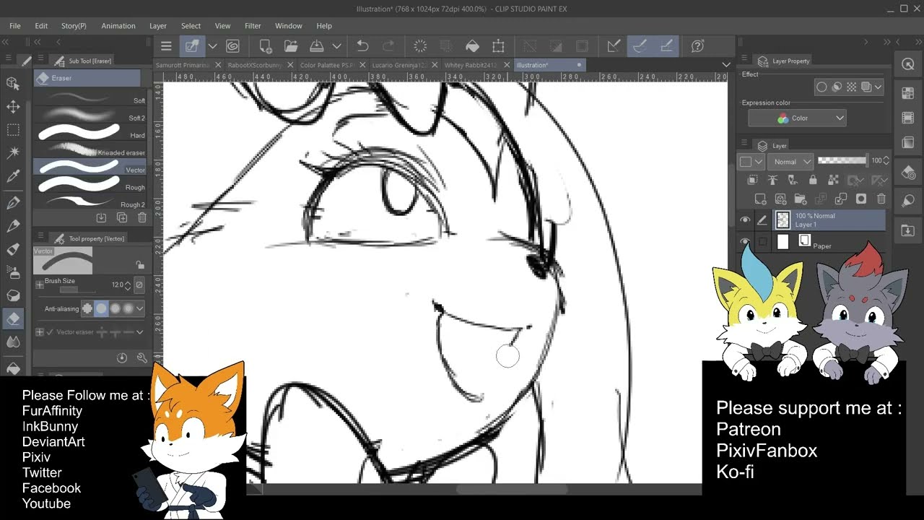Viewport: 924px width, 520px height.
Task: Select the no anti-aliasing option
Action: pos(88,308)
